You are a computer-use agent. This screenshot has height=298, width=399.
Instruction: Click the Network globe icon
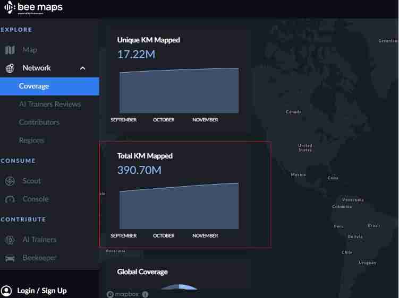(10, 68)
